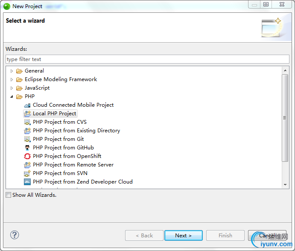Select General in the wizards tree
295x251 pixels.
pyautogui.click(x=34, y=71)
